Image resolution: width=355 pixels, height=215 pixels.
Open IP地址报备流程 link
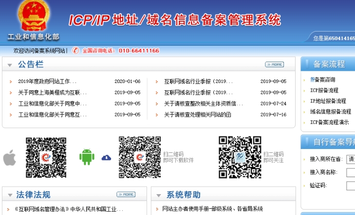328,101
